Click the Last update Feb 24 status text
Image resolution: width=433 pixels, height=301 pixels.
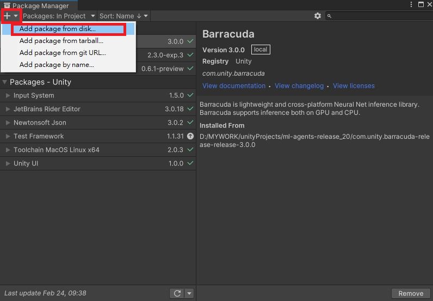tap(45, 293)
